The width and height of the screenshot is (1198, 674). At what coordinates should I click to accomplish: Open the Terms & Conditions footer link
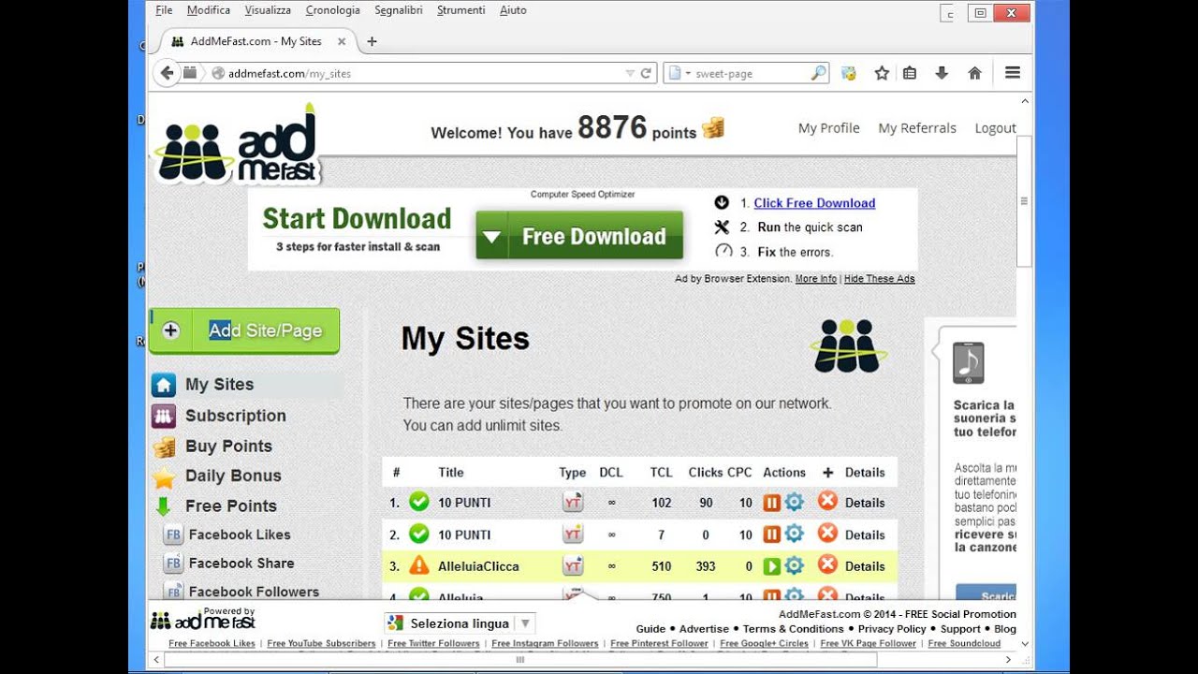tap(794, 629)
